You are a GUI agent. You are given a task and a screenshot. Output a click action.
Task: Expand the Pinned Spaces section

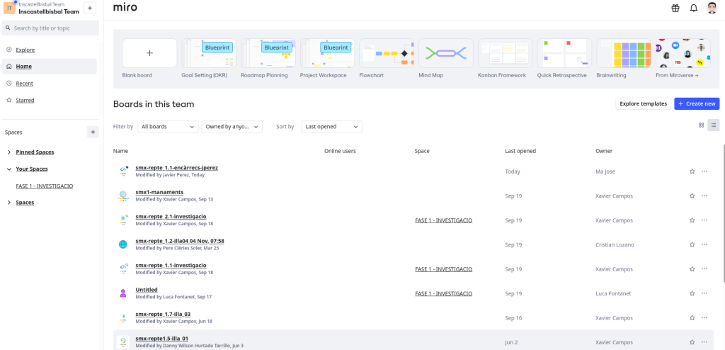(8, 152)
